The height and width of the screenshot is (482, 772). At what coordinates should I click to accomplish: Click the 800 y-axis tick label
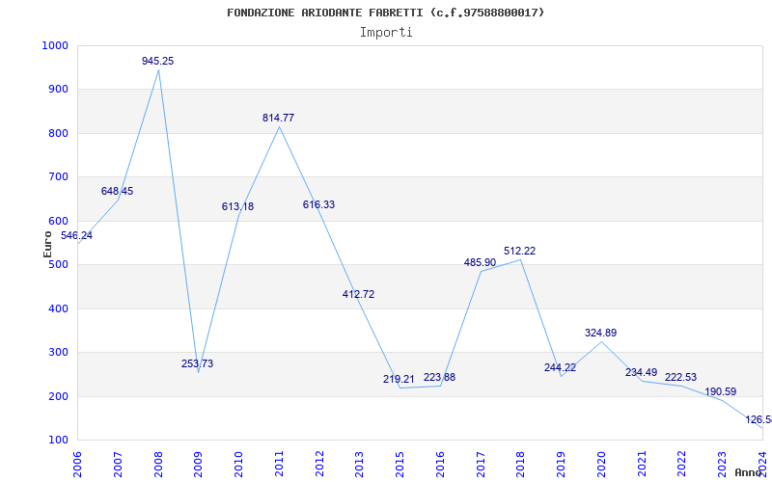[x=58, y=133]
